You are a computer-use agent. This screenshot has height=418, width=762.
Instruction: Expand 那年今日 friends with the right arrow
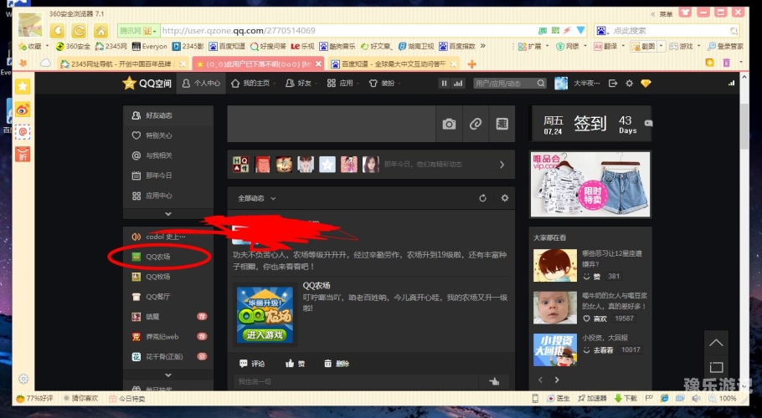pos(502,165)
